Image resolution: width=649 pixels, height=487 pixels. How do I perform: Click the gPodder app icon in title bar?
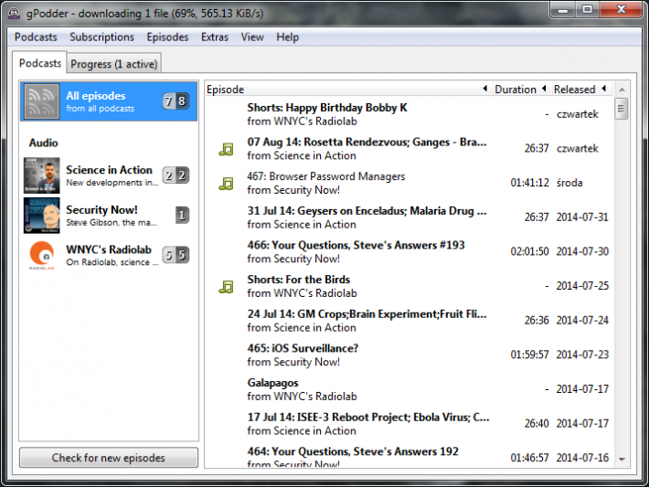[14, 13]
